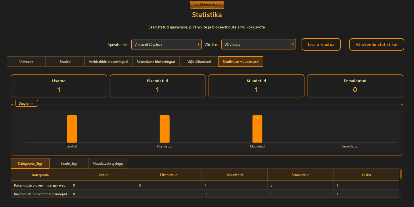Image resolution: width=414 pixels, height=207 pixels.
Task: Sort by the Kokku column header
Action: (x=366, y=175)
